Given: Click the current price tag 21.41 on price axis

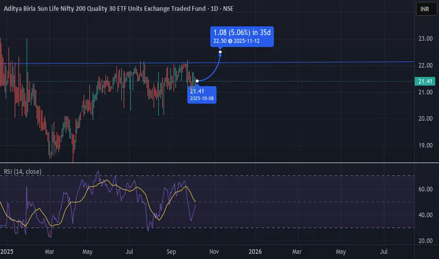Looking at the screenshot, I should [x=425, y=81].
